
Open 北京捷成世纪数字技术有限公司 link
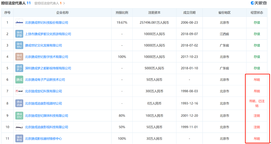[x=47, y=57]
